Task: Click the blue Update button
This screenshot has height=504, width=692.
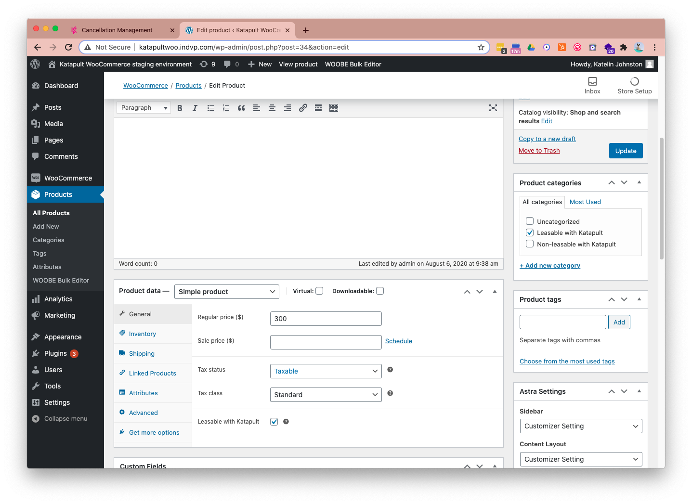Action: [x=626, y=151]
